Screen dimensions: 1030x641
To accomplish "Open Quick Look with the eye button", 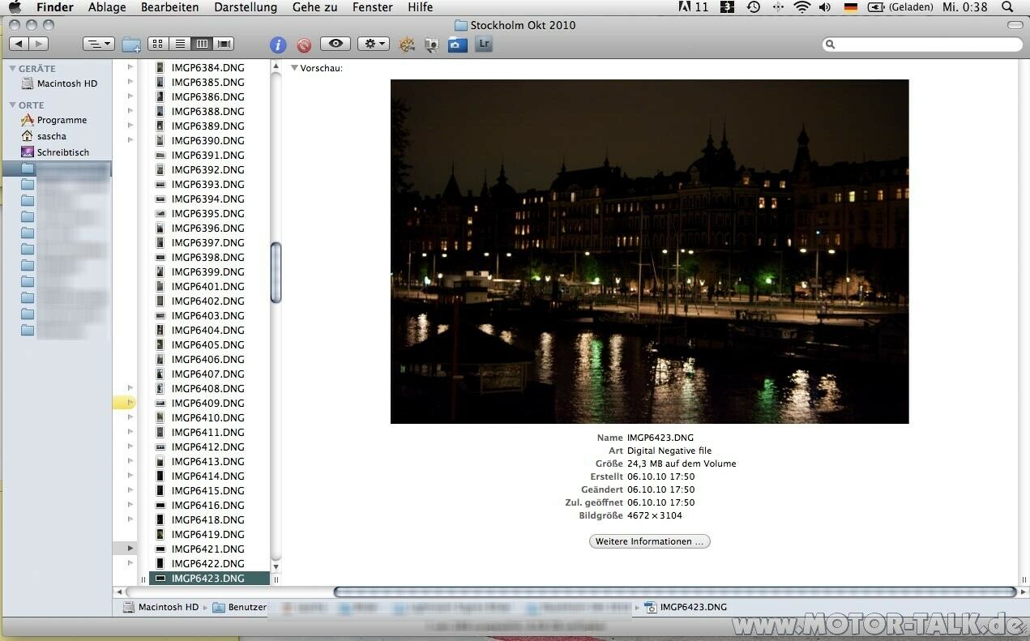I will point(335,44).
